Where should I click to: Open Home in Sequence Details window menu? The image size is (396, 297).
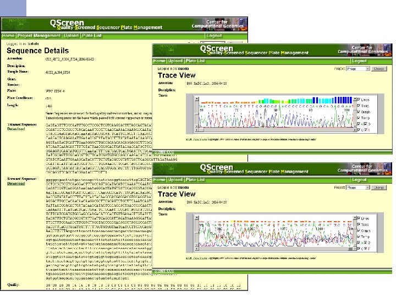[x=8, y=36]
